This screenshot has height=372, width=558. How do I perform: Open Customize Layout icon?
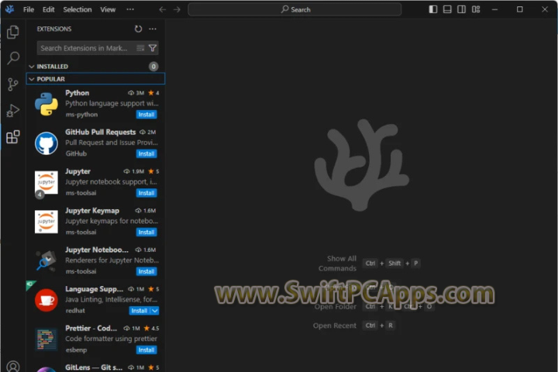pos(476,9)
